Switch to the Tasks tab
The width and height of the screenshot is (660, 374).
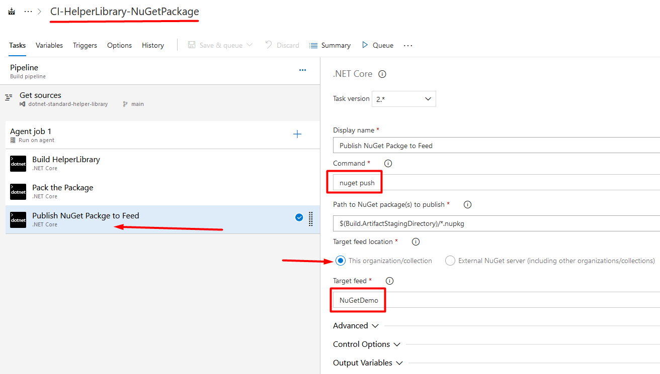tap(17, 45)
